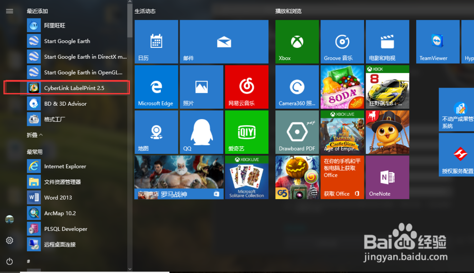Open 远程桌面连接 remote desktop
The height and width of the screenshot is (273, 474).
pos(76,245)
